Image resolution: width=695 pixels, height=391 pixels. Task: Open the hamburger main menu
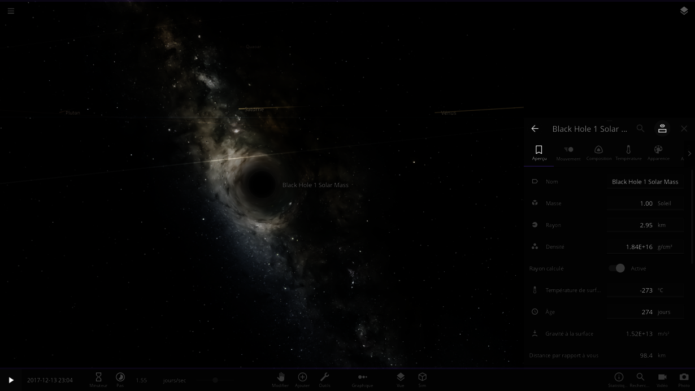point(11,11)
